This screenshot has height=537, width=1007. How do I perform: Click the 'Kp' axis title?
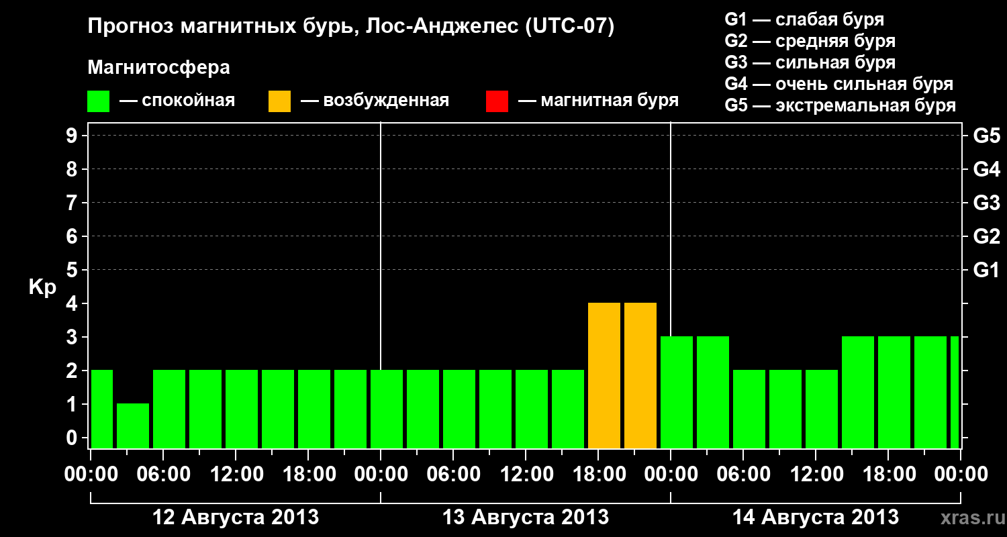43,287
